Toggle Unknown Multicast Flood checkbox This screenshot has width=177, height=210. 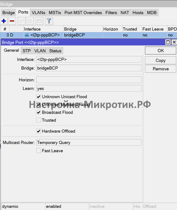pyautogui.click(x=39, y=104)
